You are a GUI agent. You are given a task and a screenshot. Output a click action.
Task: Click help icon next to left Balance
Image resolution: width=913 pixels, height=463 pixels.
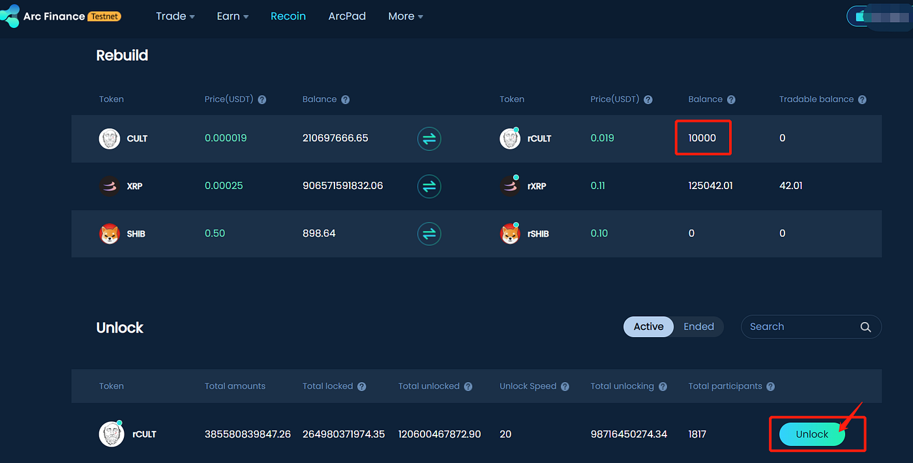[346, 100]
